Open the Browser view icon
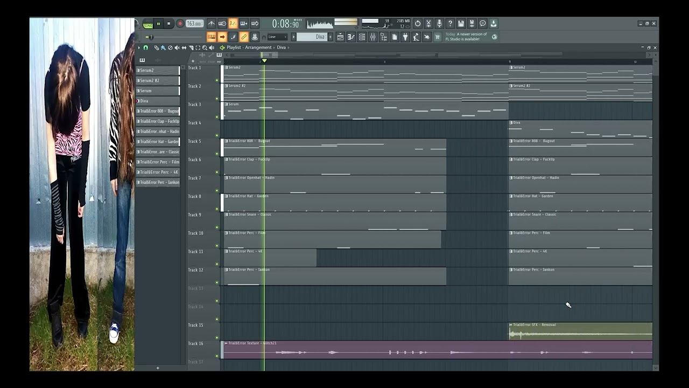 (384, 37)
